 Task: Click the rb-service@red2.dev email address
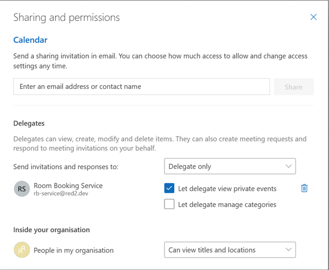tap(61, 193)
